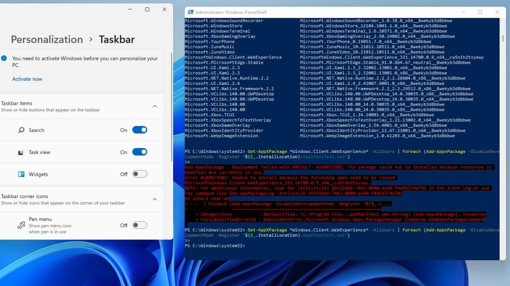510x286 pixels.
Task: Click the info icon beside activation notice
Action: 4,59
